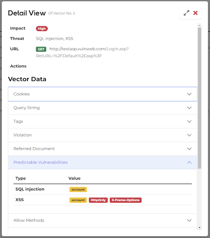Image resolution: width=210 pixels, height=238 pixels.
Task: Expand the Tags accordion
Action: (x=102, y=122)
